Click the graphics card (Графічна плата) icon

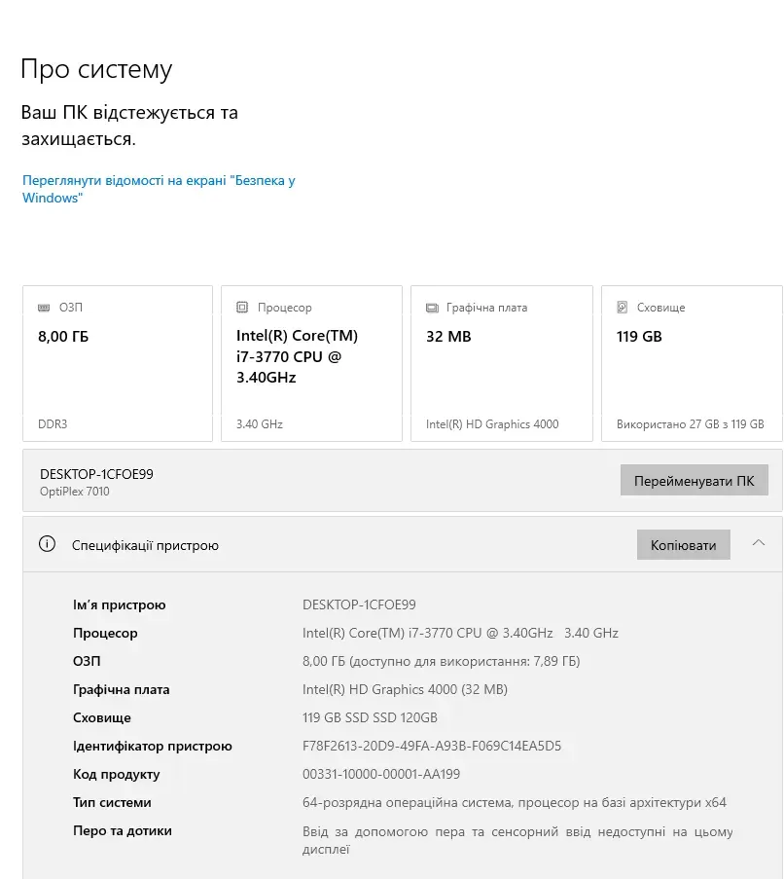(432, 308)
